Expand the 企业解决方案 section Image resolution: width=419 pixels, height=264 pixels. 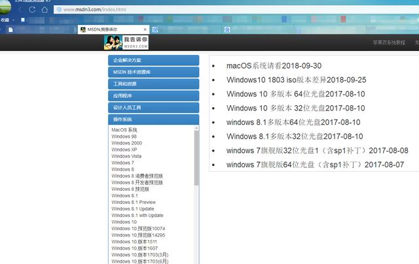click(x=154, y=60)
